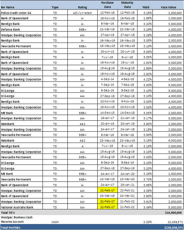This screenshot has width=184, height=230.
Task: Click the 216,900,000 total cell
Action: pyautogui.click(x=173, y=212)
